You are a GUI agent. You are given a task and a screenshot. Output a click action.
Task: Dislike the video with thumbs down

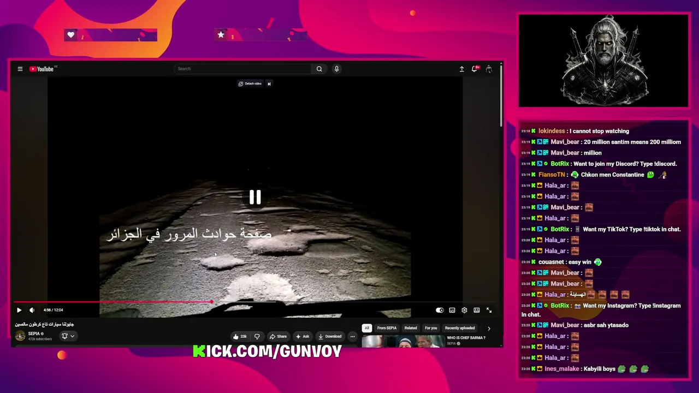[257, 336]
